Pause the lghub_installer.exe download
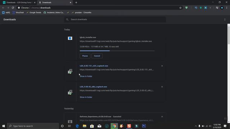The height and width of the screenshot is (129, 230). click(85, 56)
